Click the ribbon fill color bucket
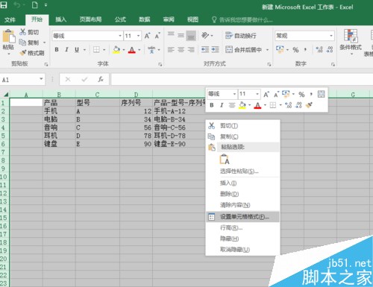 (116, 50)
